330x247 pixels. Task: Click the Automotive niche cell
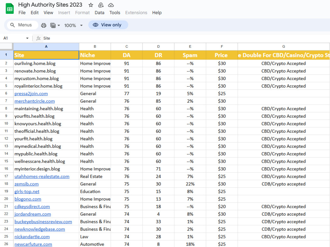coord(95,244)
